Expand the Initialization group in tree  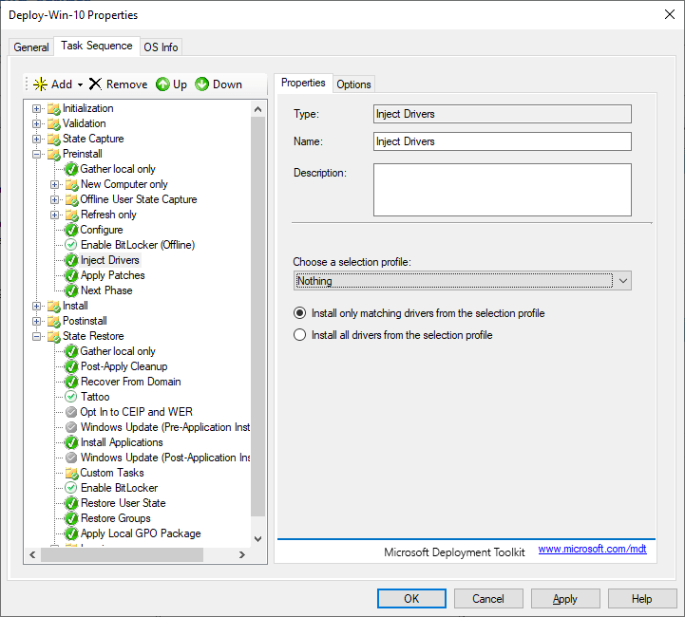[x=37, y=108]
